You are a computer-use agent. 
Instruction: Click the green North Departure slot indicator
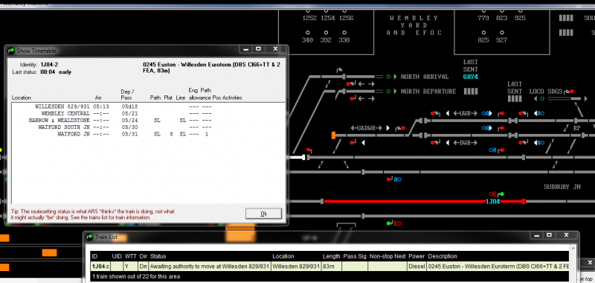(388, 92)
